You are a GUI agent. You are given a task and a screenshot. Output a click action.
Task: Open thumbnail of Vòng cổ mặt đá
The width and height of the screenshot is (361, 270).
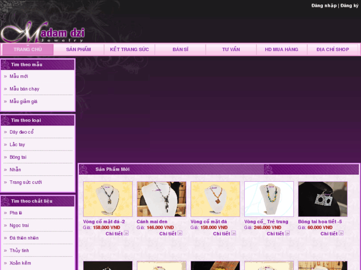[216, 199]
